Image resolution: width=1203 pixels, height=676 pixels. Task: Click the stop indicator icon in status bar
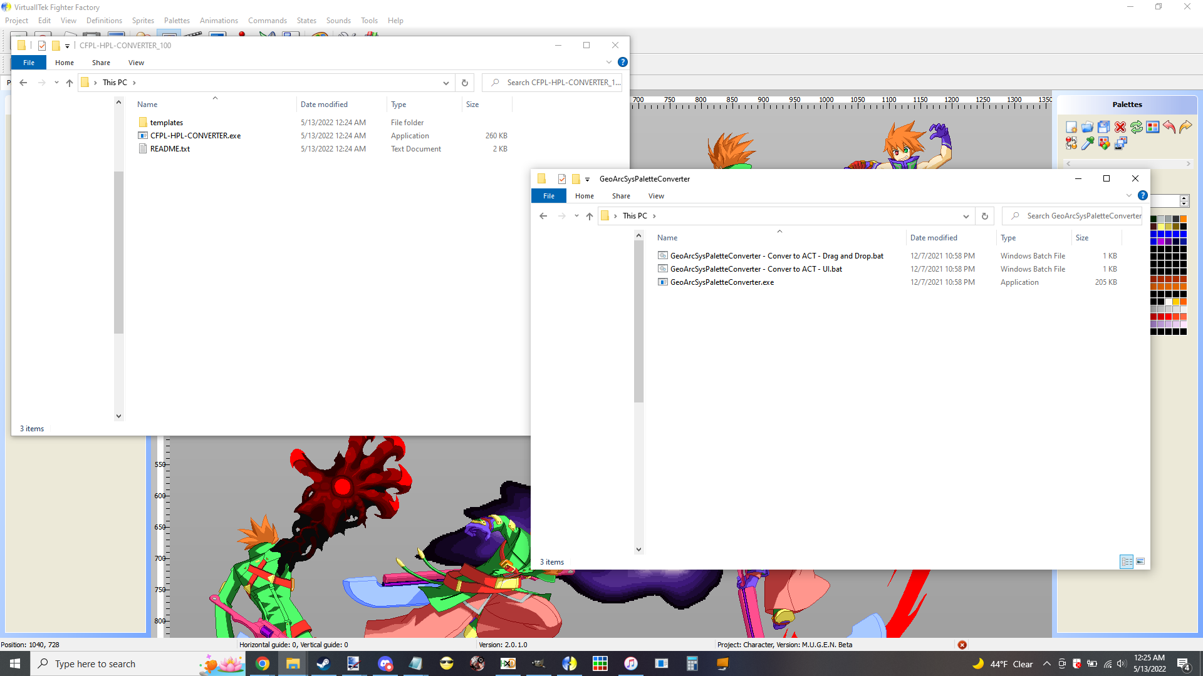click(x=962, y=645)
